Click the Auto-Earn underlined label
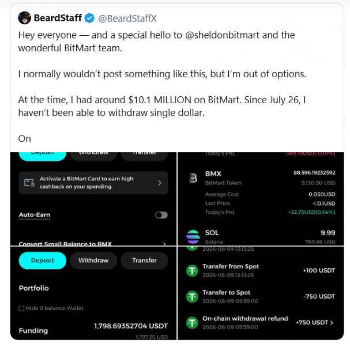The height and width of the screenshot is (346, 350). (35, 215)
